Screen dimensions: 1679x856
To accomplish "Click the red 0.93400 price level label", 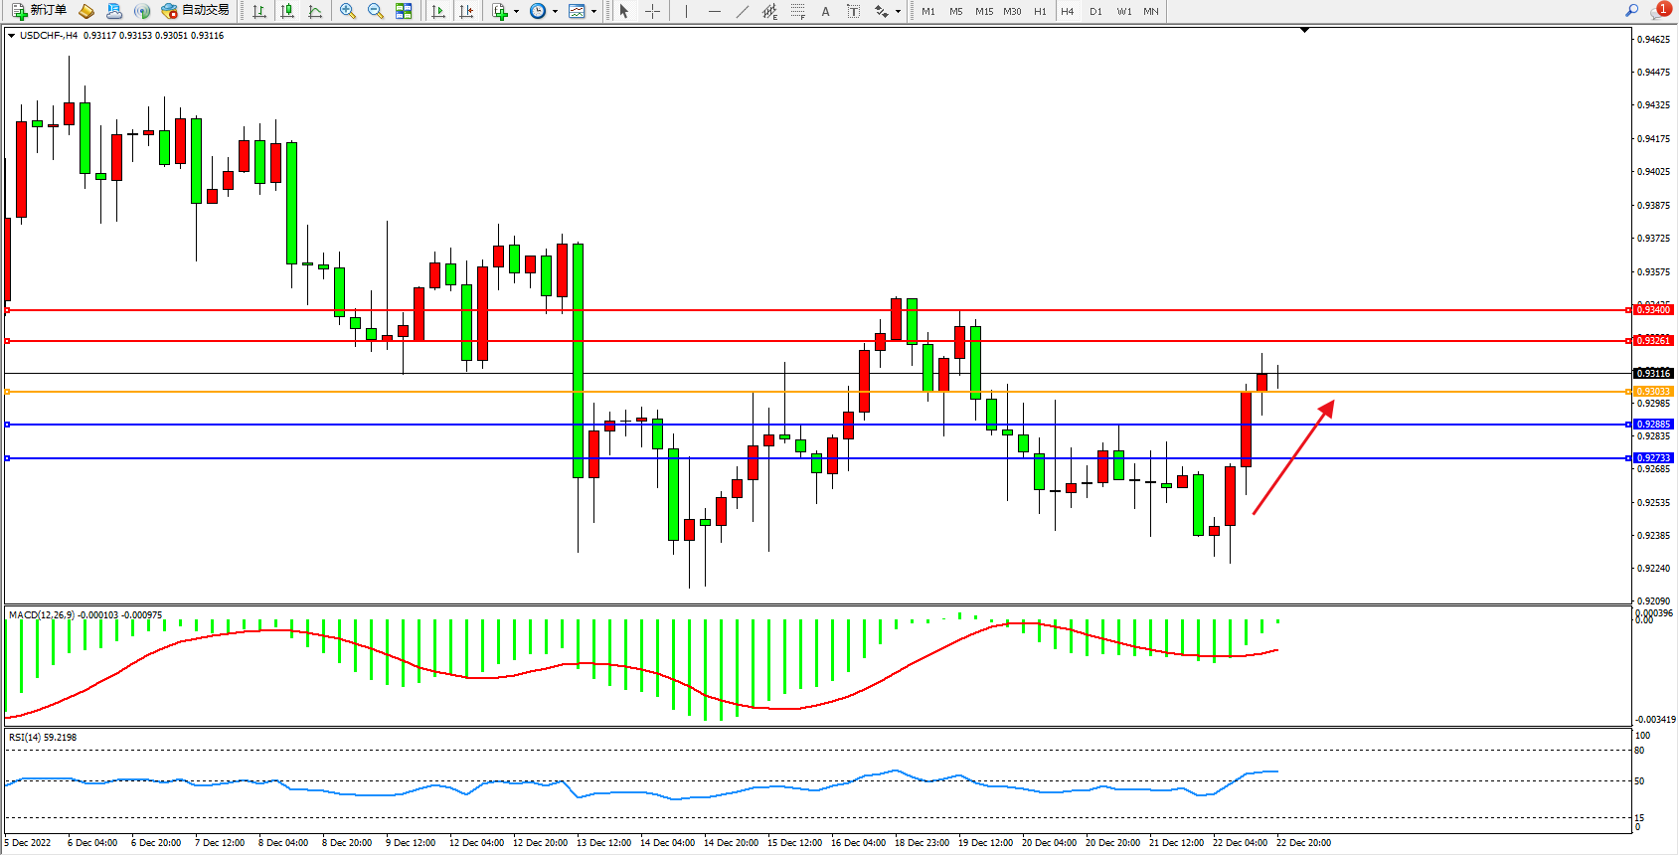I will tap(1653, 310).
